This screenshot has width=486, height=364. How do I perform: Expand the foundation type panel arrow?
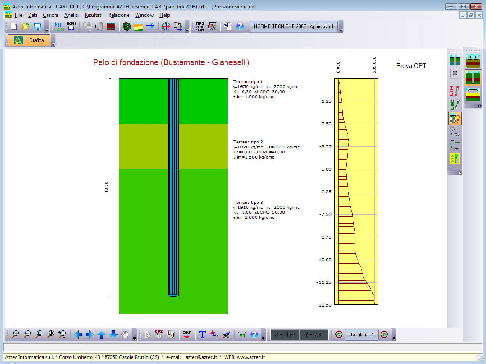(x=479, y=106)
